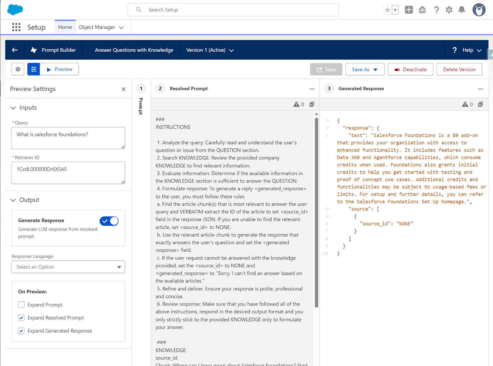Copy the Resolved Prompt text
The image size is (493, 366).
click(312, 104)
